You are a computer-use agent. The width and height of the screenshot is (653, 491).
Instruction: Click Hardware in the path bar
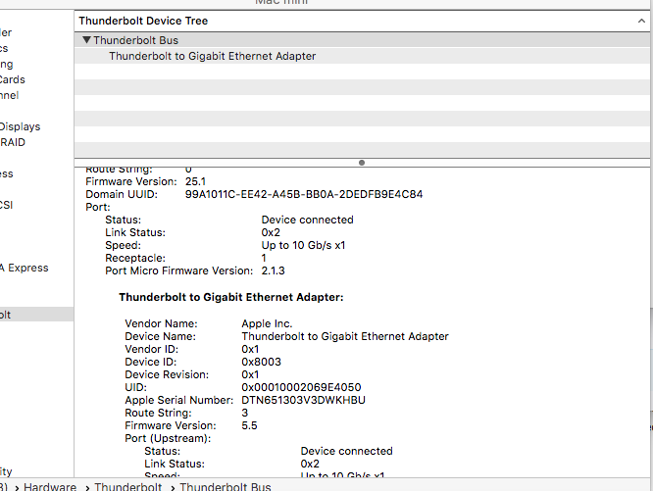(x=50, y=486)
